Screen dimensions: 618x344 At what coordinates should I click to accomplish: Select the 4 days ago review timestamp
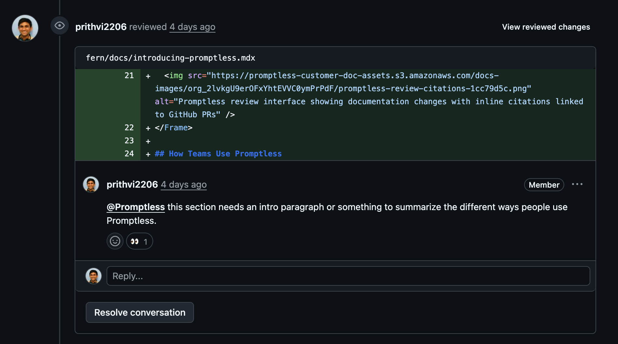pos(192,27)
